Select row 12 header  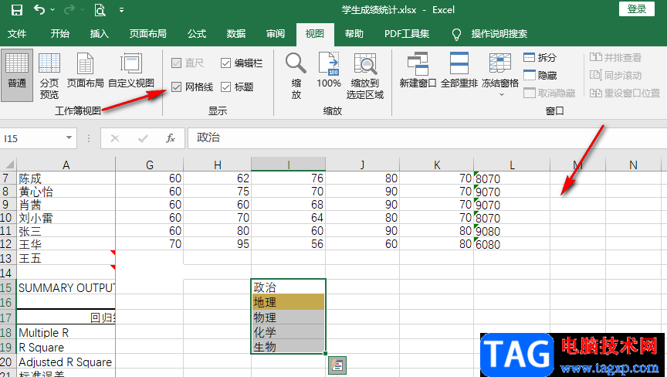tap(6, 244)
